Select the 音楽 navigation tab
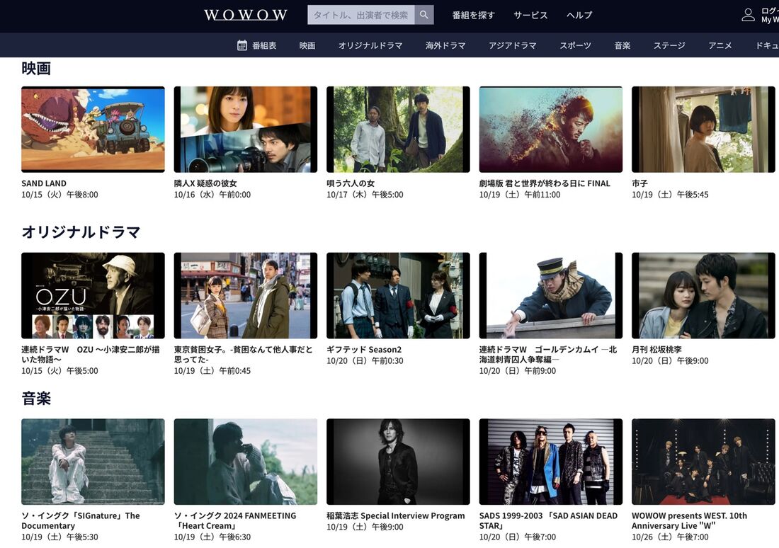This screenshot has height=548, width=779. (x=622, y=45)
